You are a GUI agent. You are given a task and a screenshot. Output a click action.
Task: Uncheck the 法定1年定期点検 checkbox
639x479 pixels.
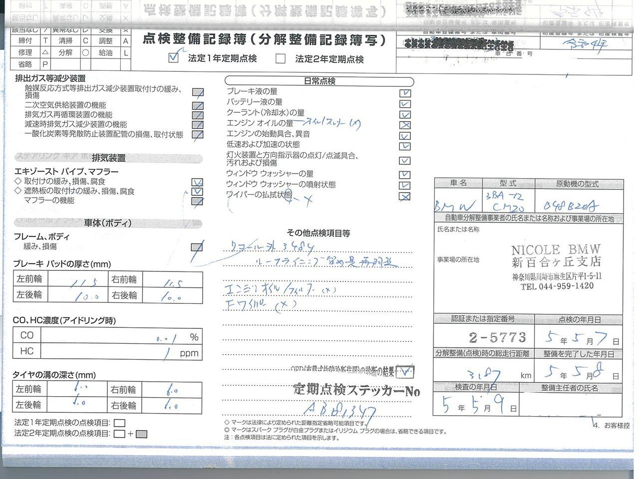pos(174,58)
